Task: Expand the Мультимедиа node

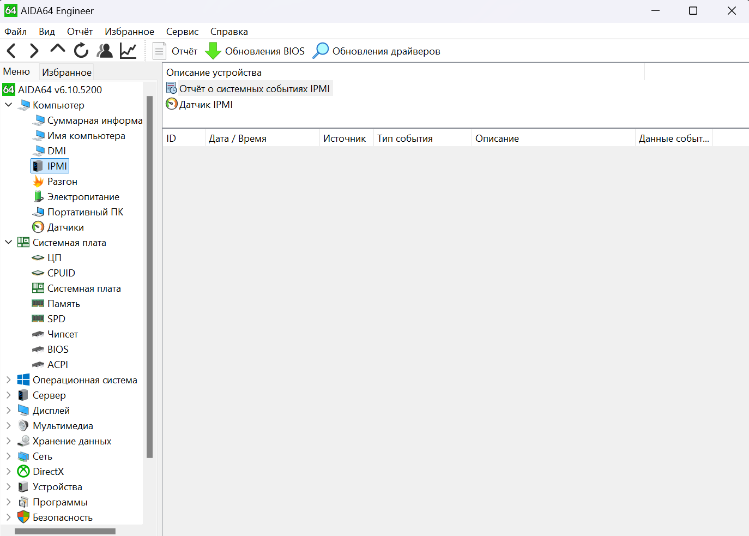Action: [x=9, y=425]
